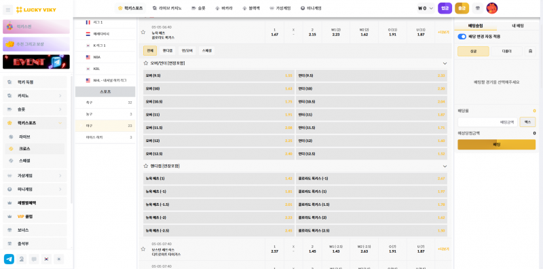Expand the 미니게임 sidebar submenu
The height and width of the screenshot is (269, 543).
click(x=60, y=190)
